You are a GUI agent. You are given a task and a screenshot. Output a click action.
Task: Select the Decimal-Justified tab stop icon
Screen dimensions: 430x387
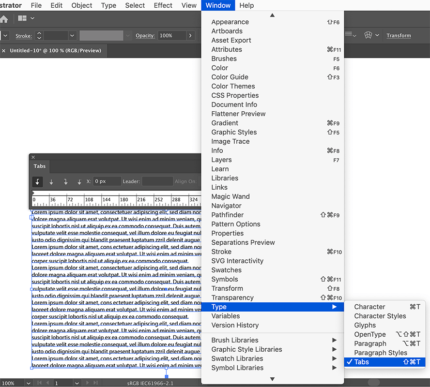coord(79,182)
